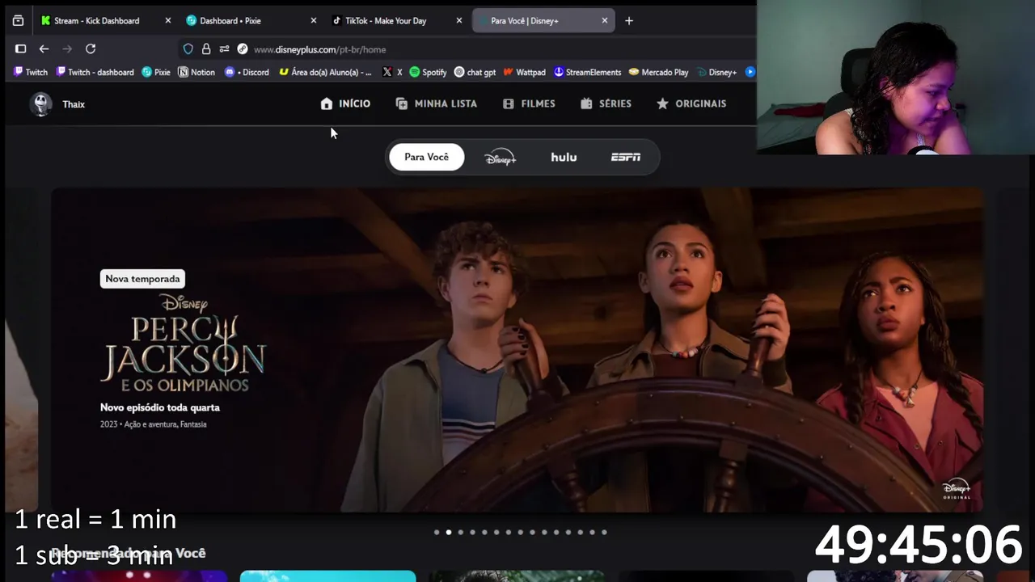
Task: Open the site permissions icon in address bar
Action: pyautogui.click(x=224, y=49)
